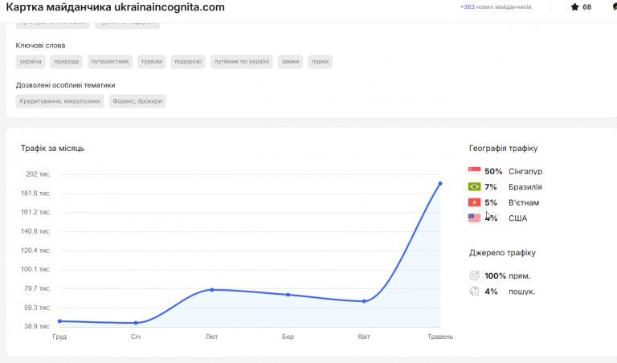Select the туризм keyword tag
617x363 pixels.
152,61
